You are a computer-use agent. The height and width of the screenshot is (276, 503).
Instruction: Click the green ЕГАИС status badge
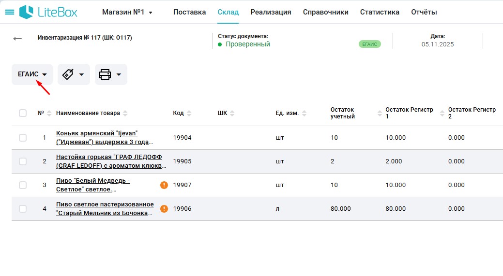[369, 44]
